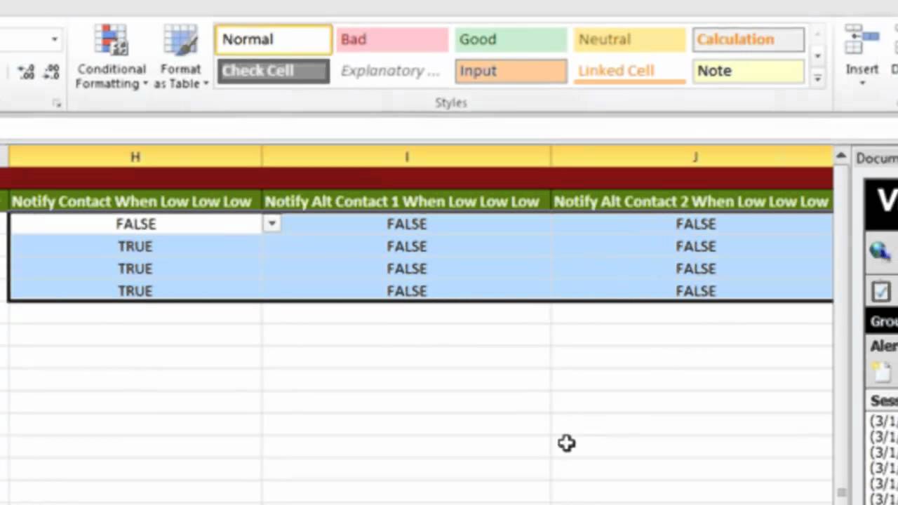Expand the Styles gallery More button
The width and height of the screenshot is (898, 505).
[818, 79]
